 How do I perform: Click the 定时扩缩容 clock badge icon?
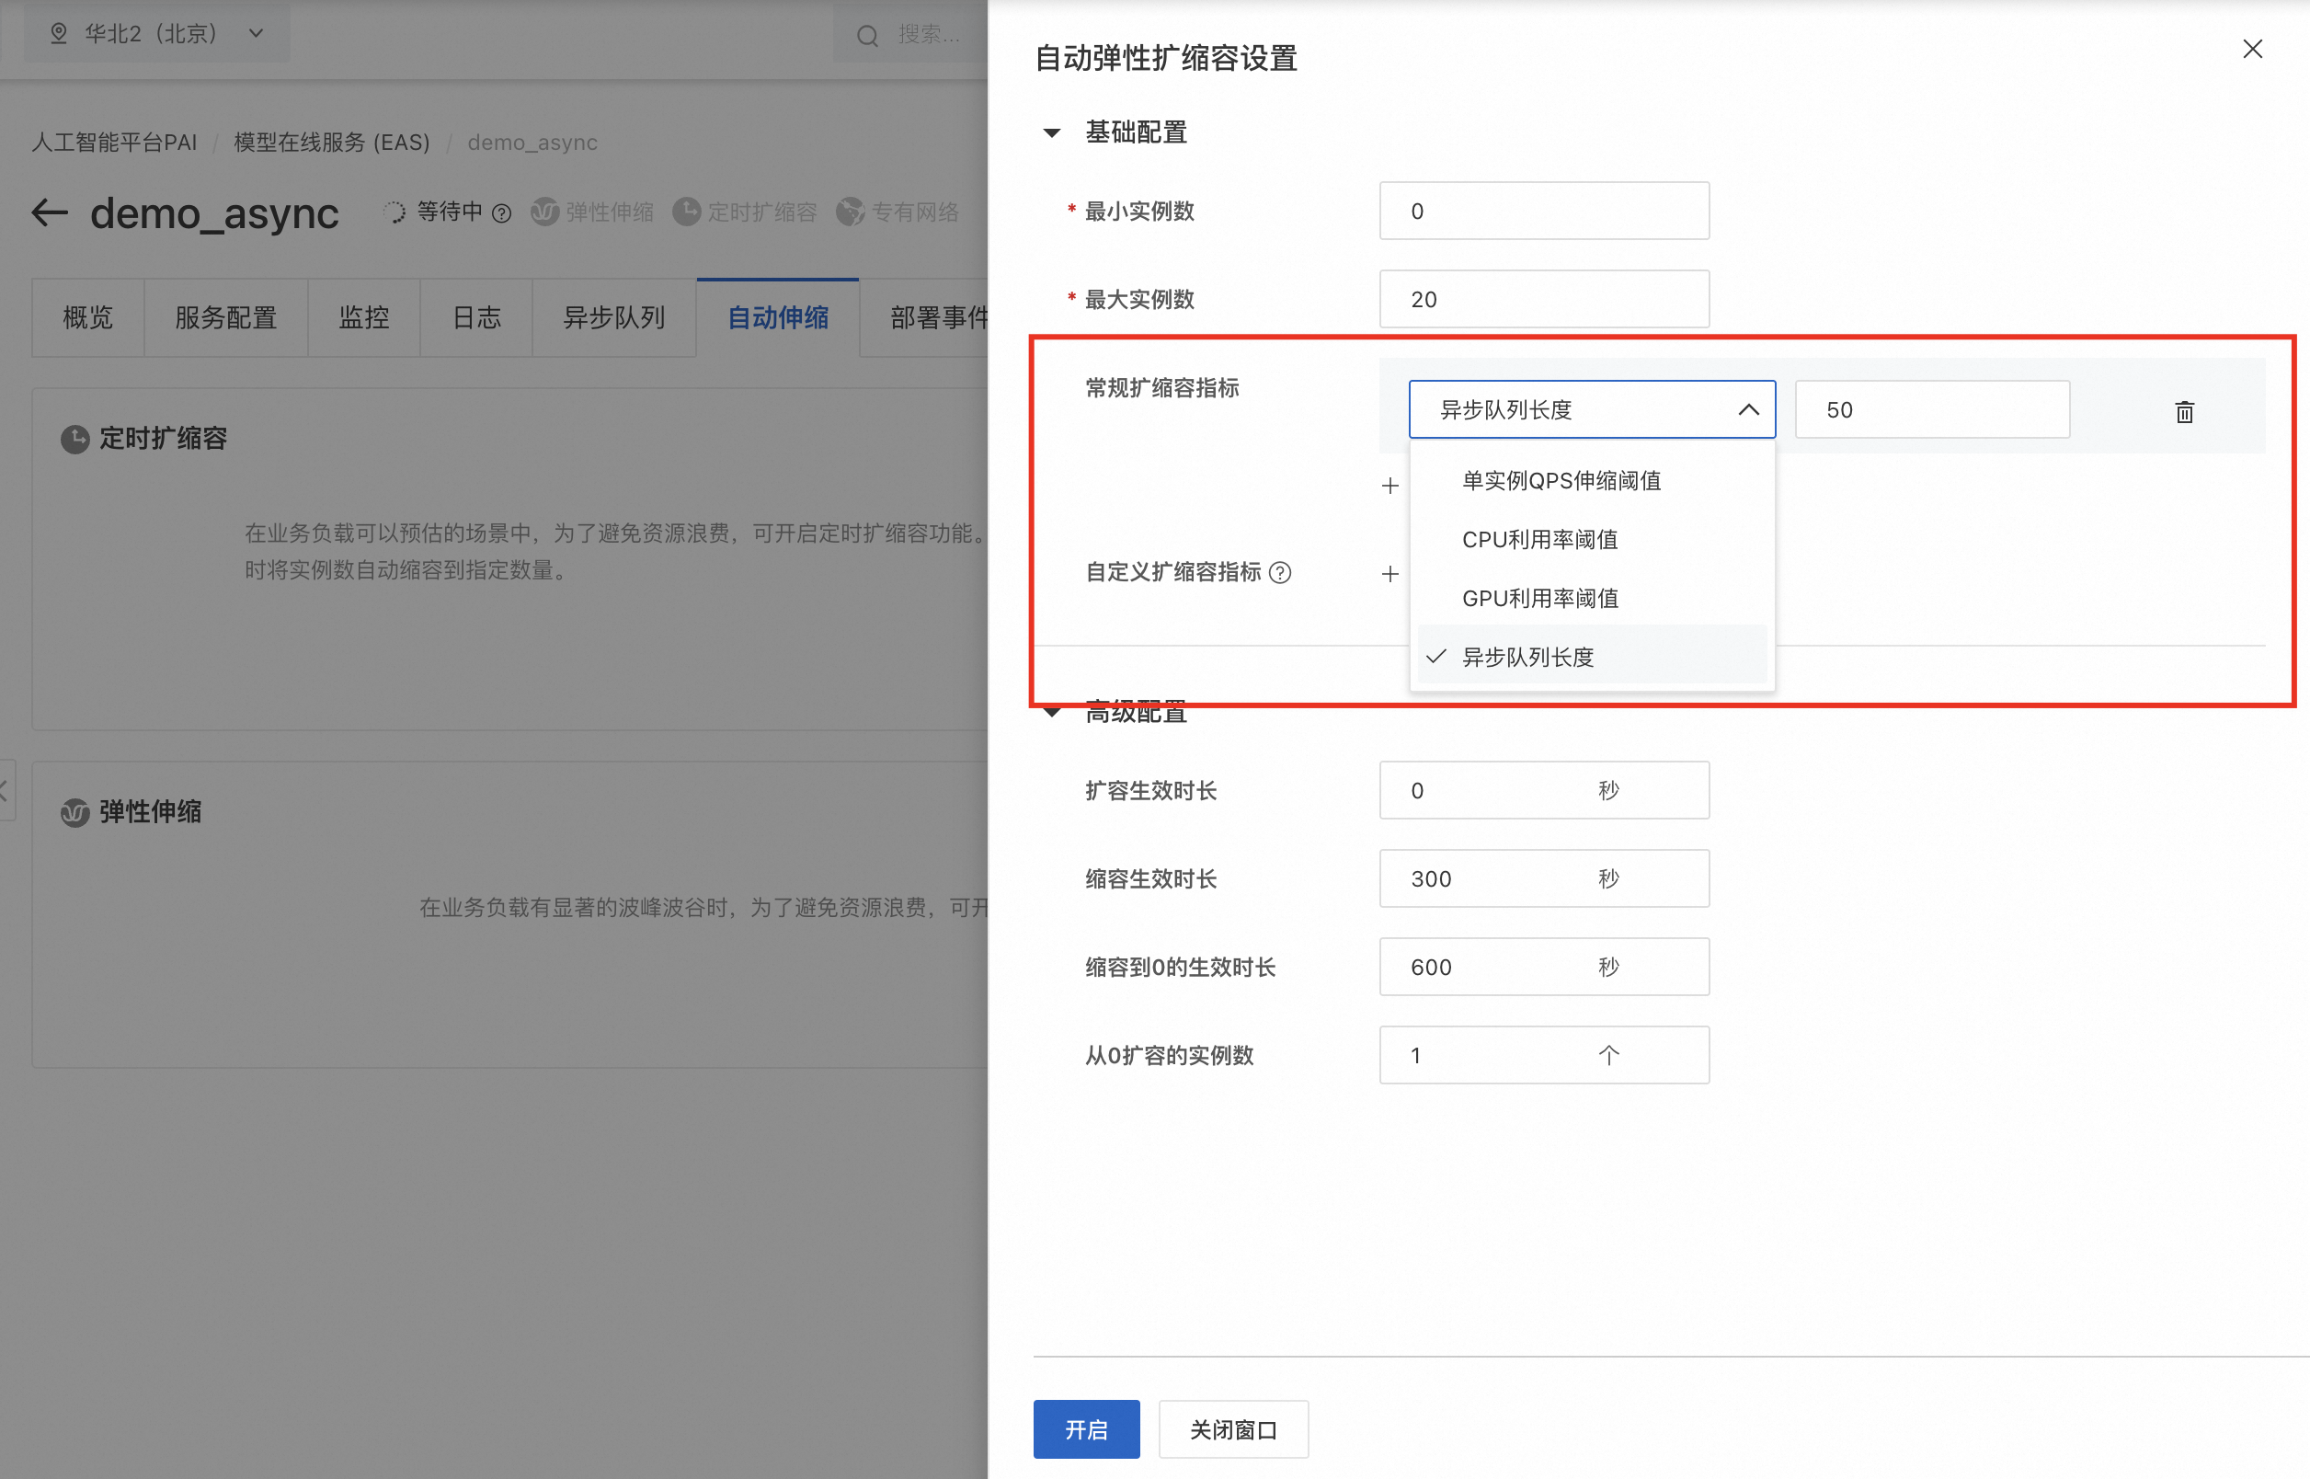tap(687, 212)
